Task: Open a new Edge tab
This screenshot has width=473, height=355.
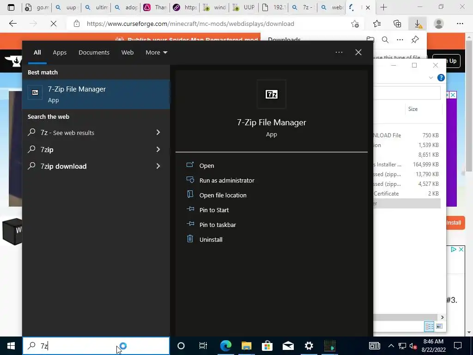Action: click(x=383, y=7)
